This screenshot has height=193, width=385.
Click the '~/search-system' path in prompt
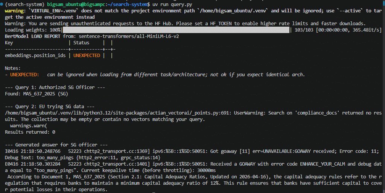[128, 5]
